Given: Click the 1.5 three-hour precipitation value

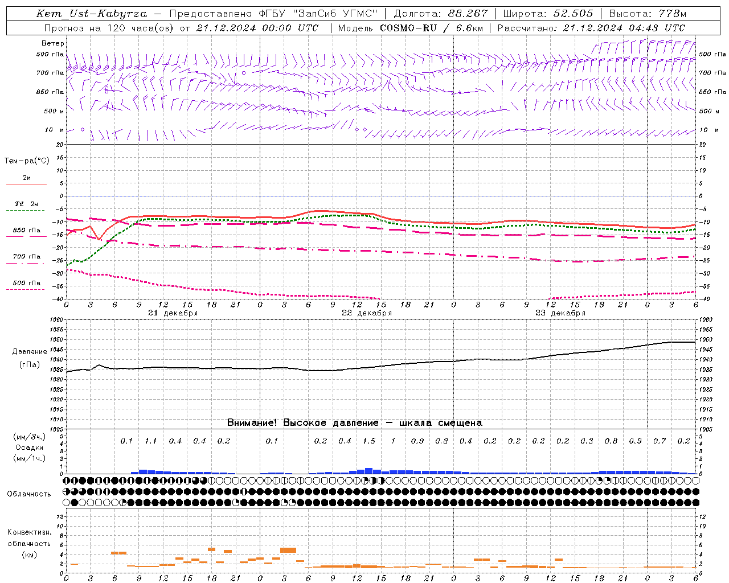Looking at the screenshot, I should click(x=369, y=441).
